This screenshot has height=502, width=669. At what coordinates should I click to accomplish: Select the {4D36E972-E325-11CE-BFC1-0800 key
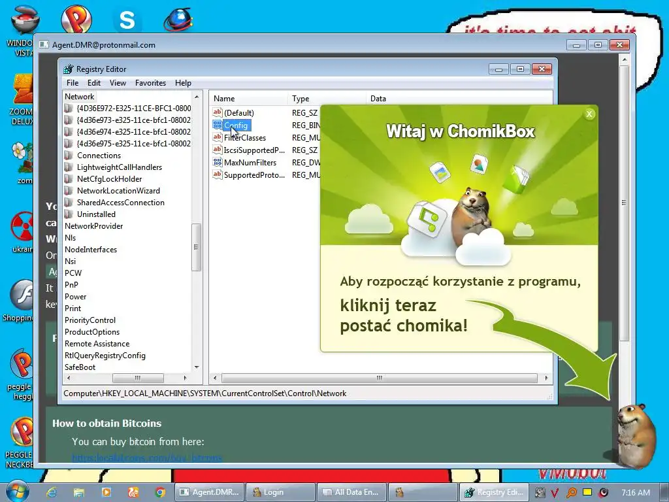coord(133,109)
